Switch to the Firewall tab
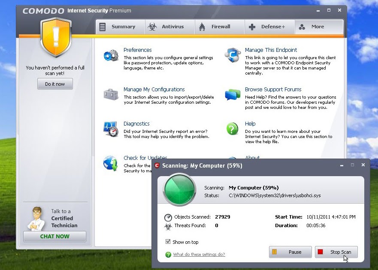378x270 pixels. point(220,27)
